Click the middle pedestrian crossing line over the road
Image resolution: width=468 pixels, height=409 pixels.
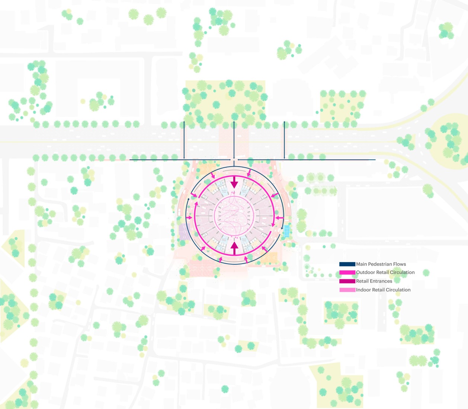click(234, 139)
